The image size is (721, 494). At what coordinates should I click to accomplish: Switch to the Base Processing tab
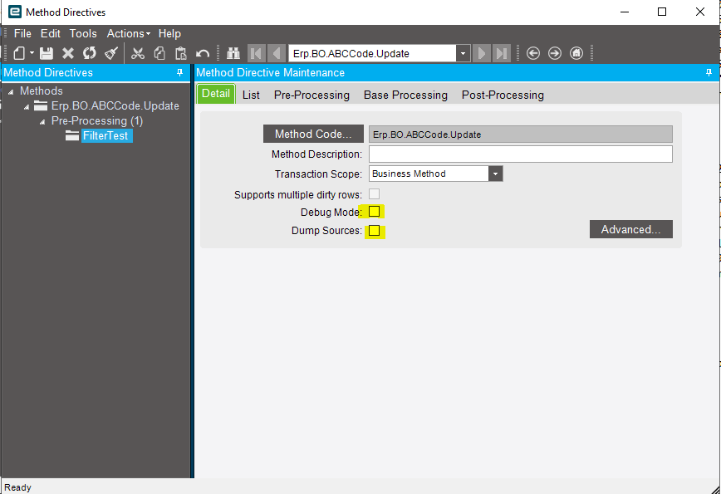(x=405, y=95)
